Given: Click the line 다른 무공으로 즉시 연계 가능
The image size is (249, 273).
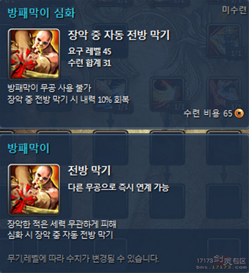Looking at the screenshot, I should point(119,187).
